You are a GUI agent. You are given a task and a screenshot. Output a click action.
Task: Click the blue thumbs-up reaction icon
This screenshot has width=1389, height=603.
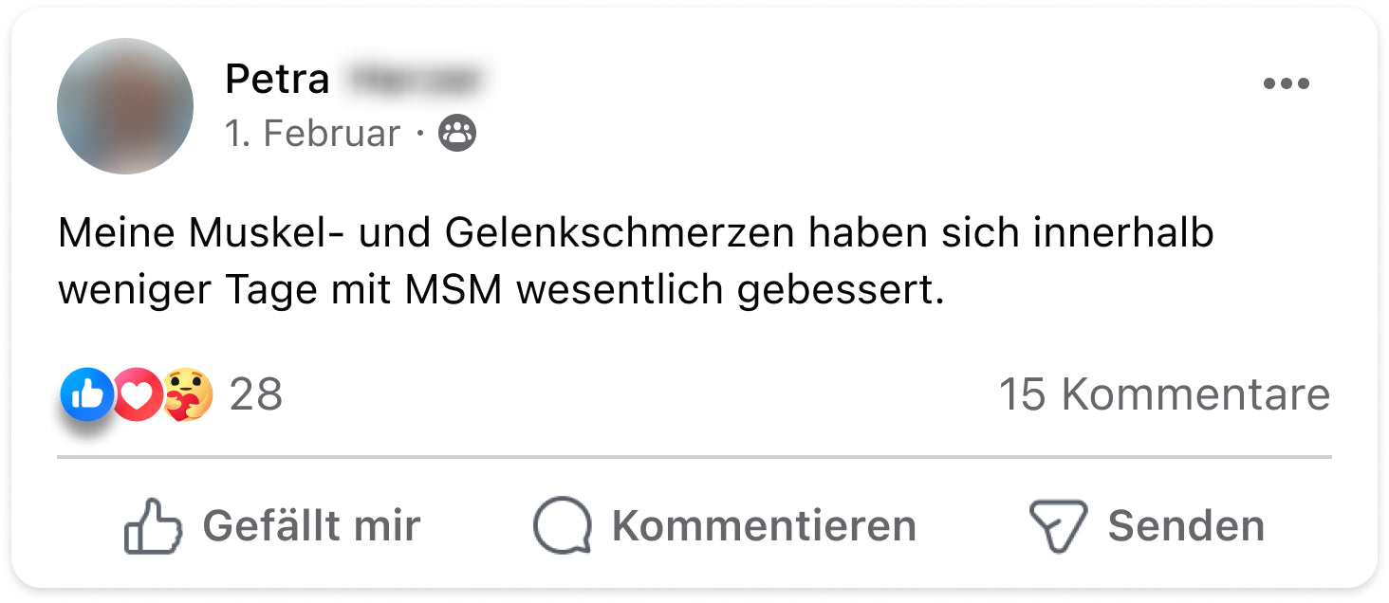87,394
